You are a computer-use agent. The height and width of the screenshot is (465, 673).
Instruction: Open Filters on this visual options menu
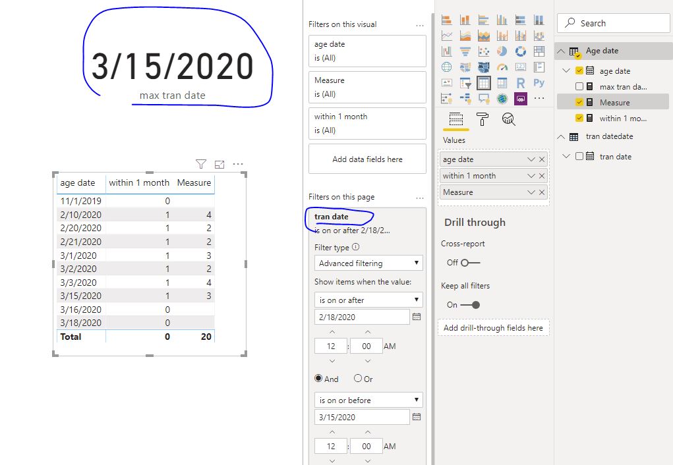pos(420,25)
